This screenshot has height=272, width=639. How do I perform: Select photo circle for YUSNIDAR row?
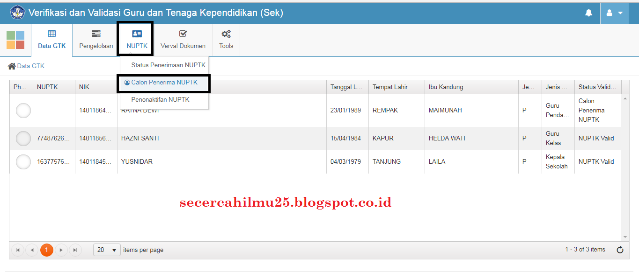[23, 162]
